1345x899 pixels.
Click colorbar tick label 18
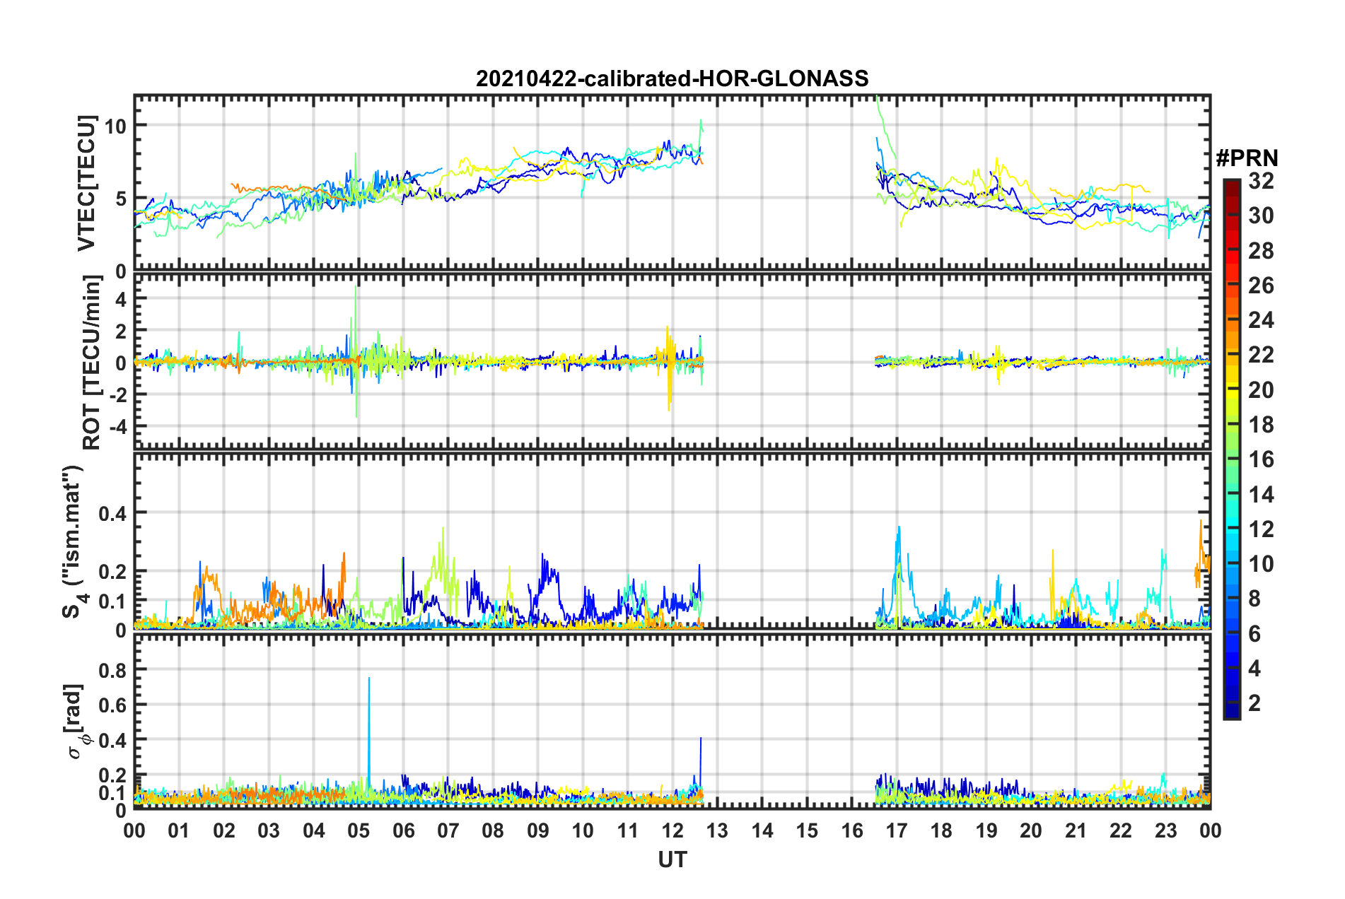pos(1261,425)
